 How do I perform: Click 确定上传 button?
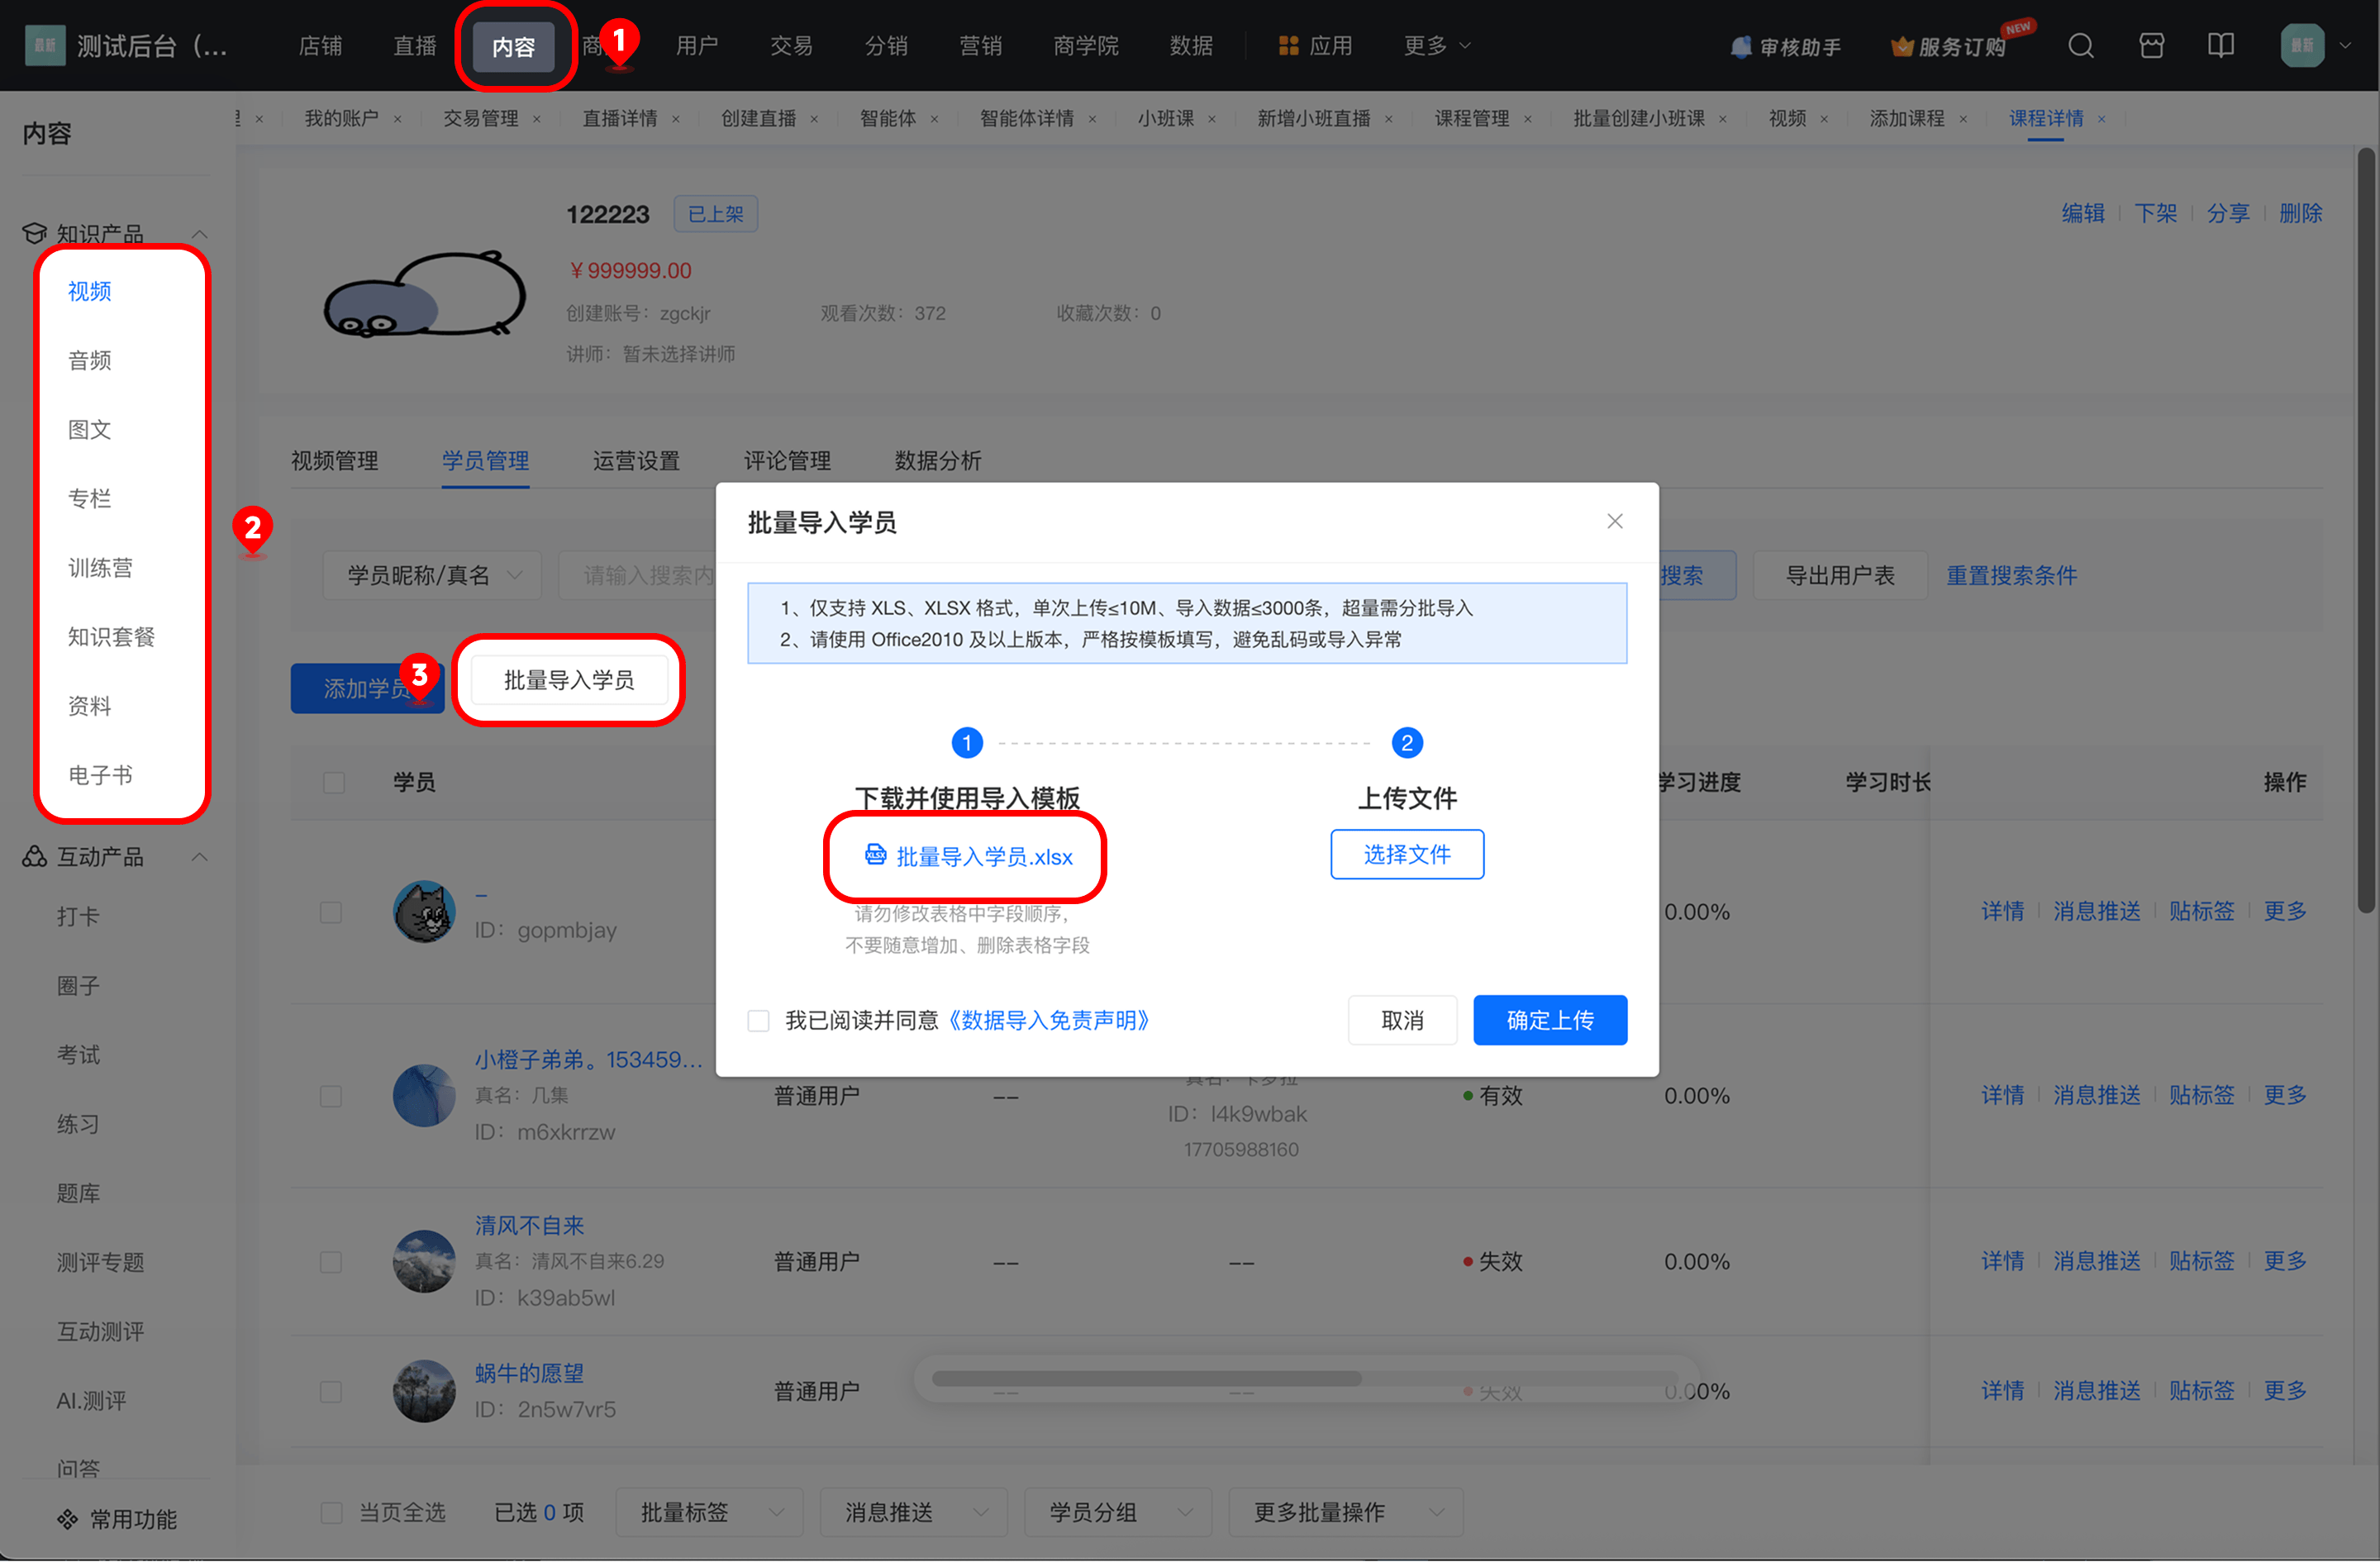click(x=1549, y=1021)
